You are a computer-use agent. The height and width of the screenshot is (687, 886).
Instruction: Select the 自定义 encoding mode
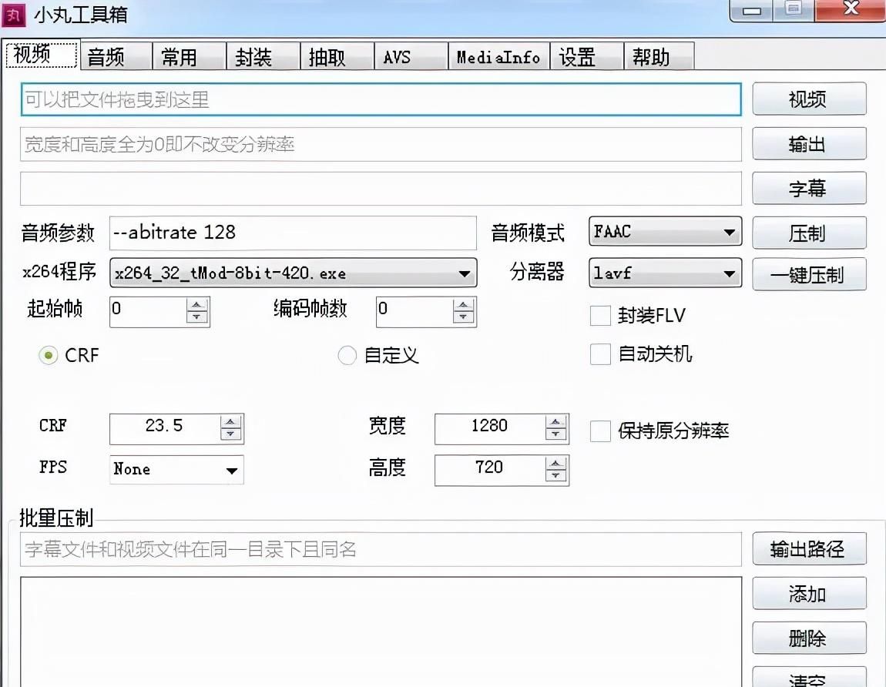(347, 355)
